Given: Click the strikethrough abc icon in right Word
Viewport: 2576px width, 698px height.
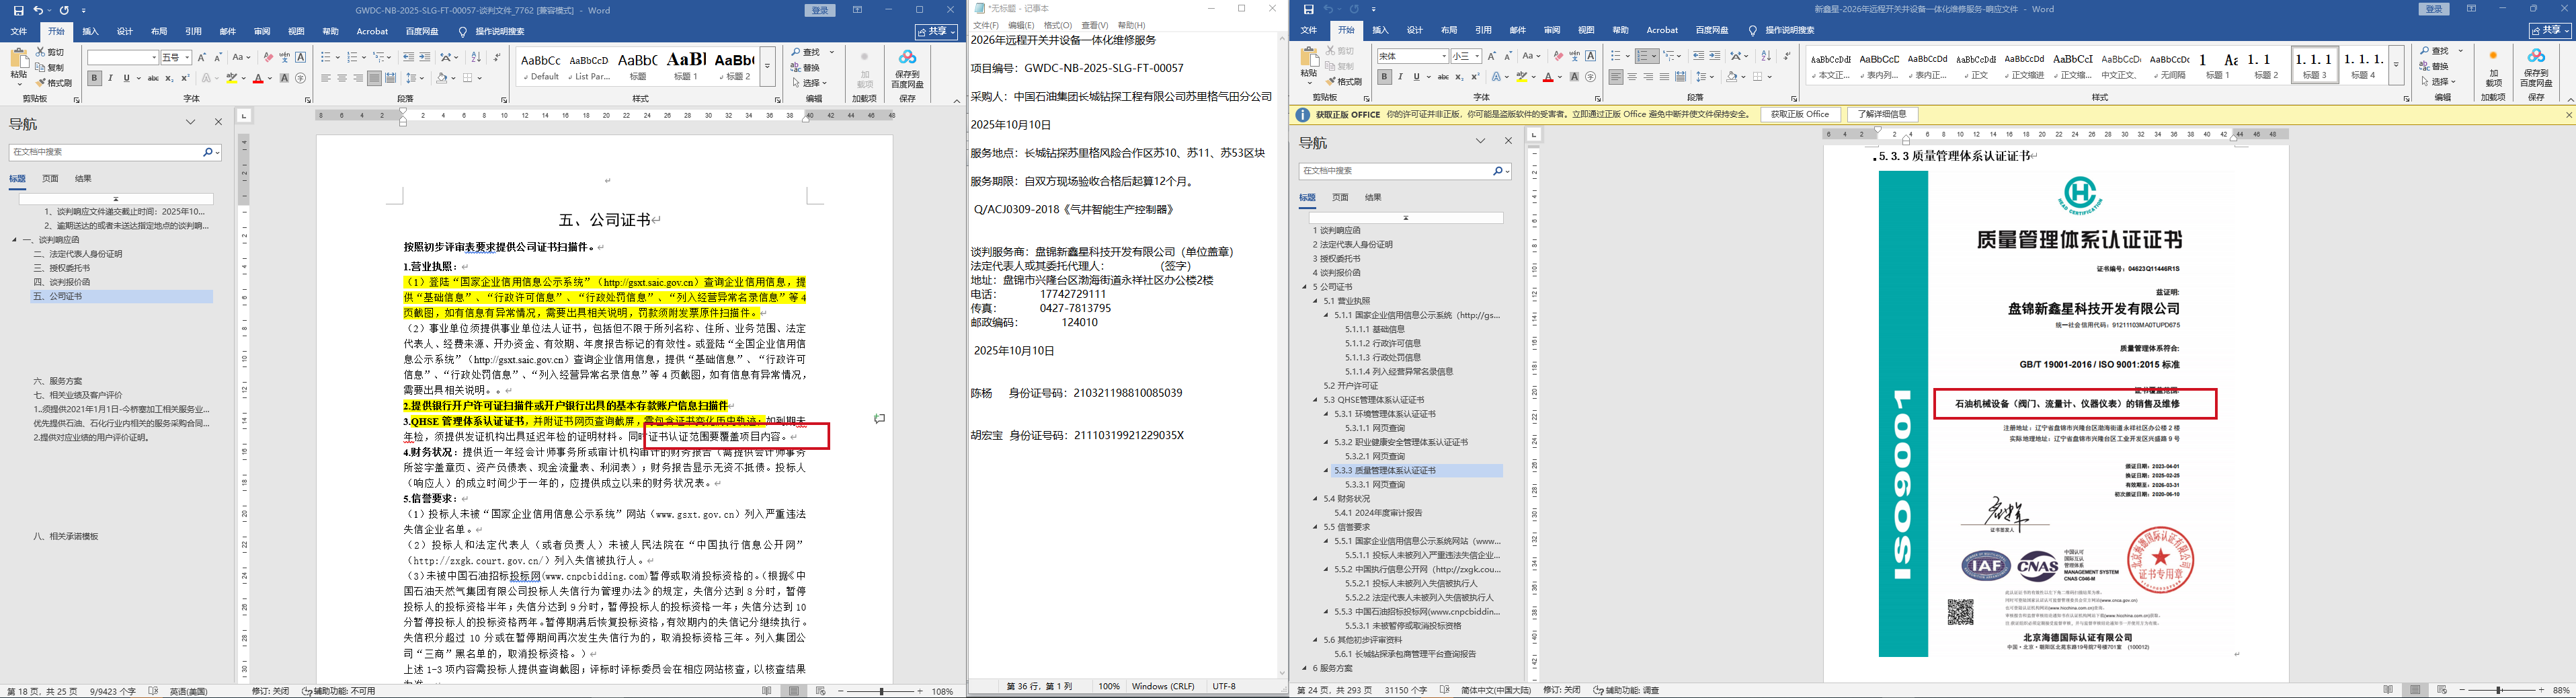Looking at the screenshot, I should [x=1443, y=77].
